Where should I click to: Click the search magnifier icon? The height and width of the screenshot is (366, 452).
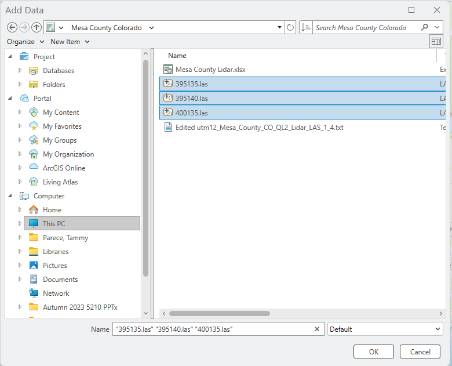click(x=424, y=27)
